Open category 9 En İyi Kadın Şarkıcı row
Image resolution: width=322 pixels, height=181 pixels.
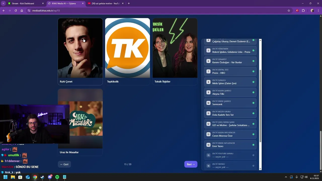230,93
